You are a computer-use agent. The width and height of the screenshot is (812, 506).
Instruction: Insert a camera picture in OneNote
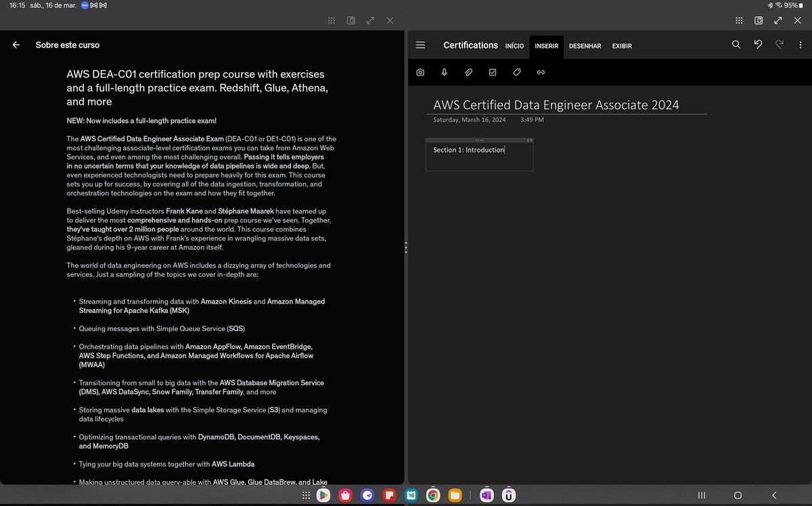coord(420,72)
